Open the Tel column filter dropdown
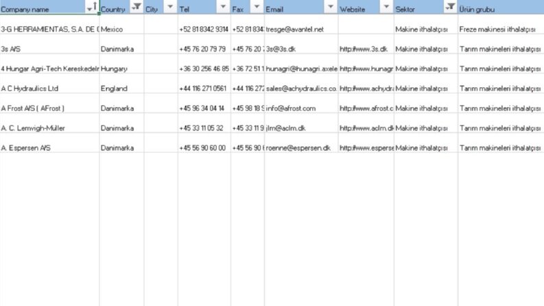Screen dimensions: 544x306 click(x=223, y=7)
